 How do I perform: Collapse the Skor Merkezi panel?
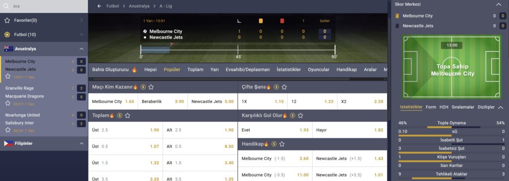coord(499,4)
